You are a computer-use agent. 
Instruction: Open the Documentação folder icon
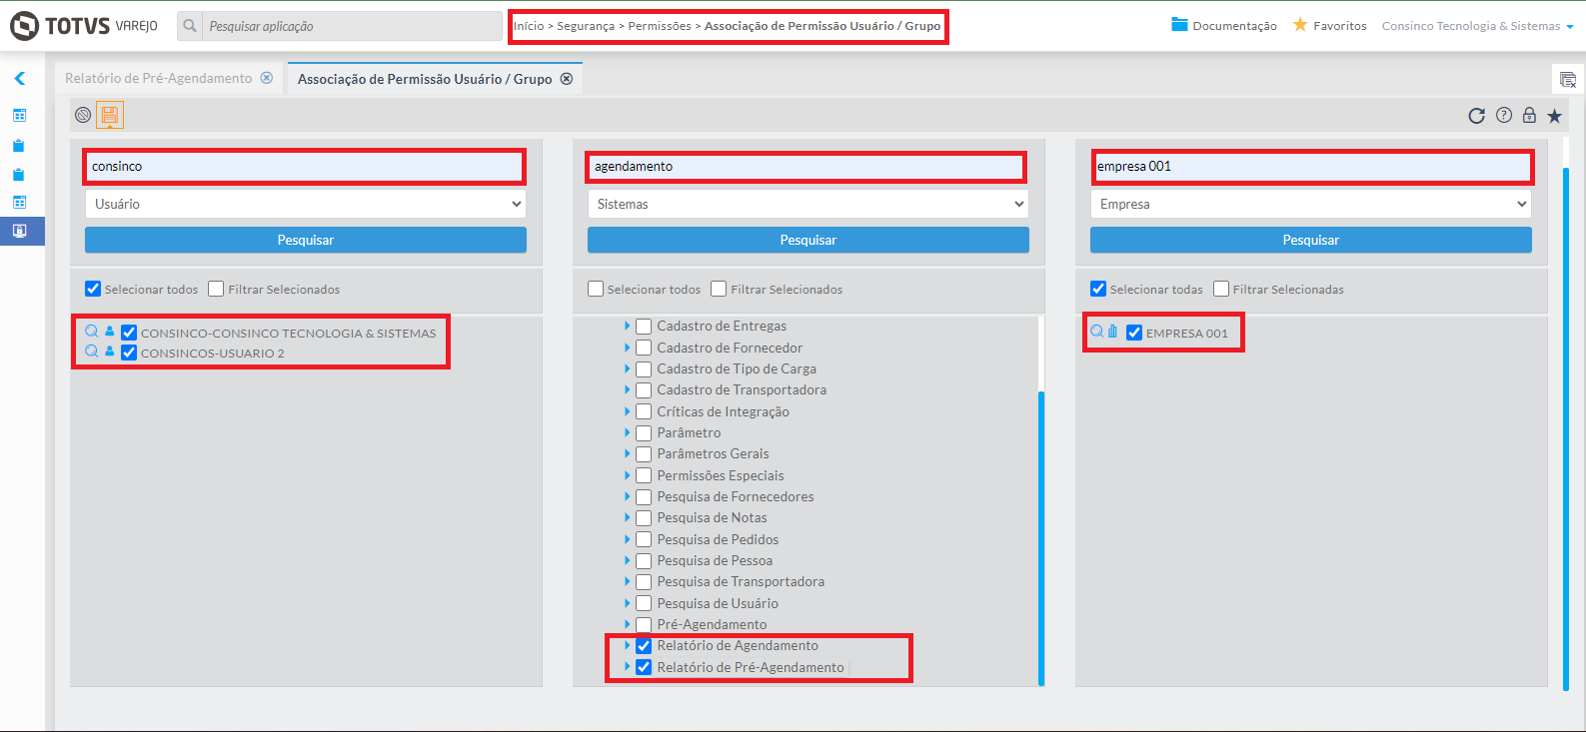[1179, 25]
